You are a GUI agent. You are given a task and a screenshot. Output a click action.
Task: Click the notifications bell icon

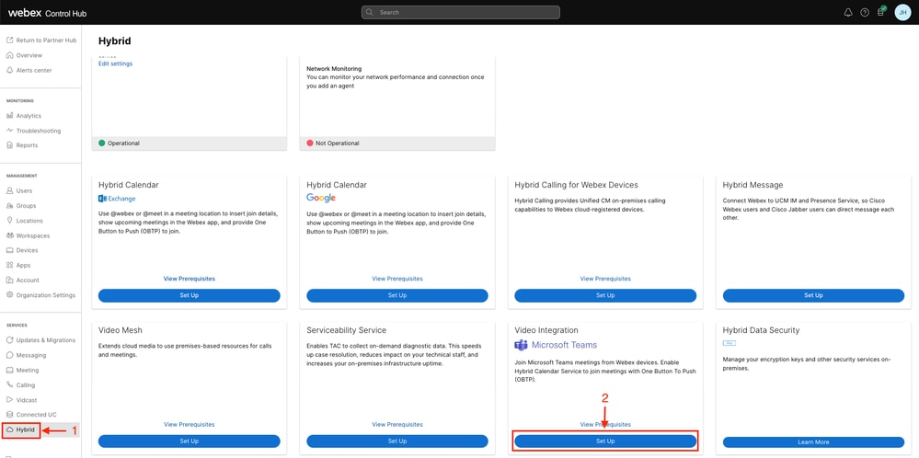tap(847, 12)
